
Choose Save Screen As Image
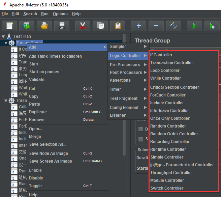point(67,161)
